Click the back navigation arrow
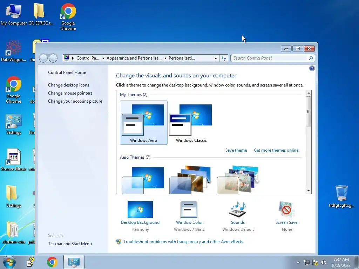359x269 pixels. 43,58
